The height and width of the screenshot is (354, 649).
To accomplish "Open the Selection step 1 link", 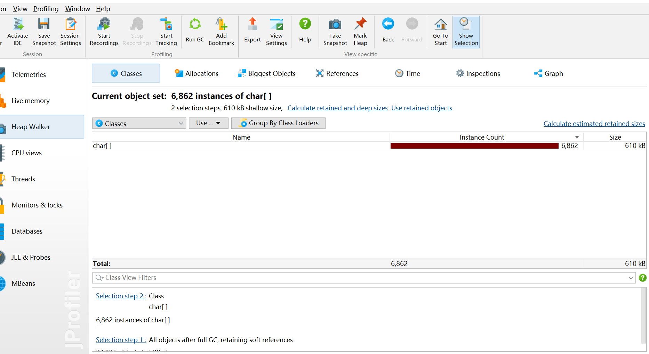I will tap(121, 340).
